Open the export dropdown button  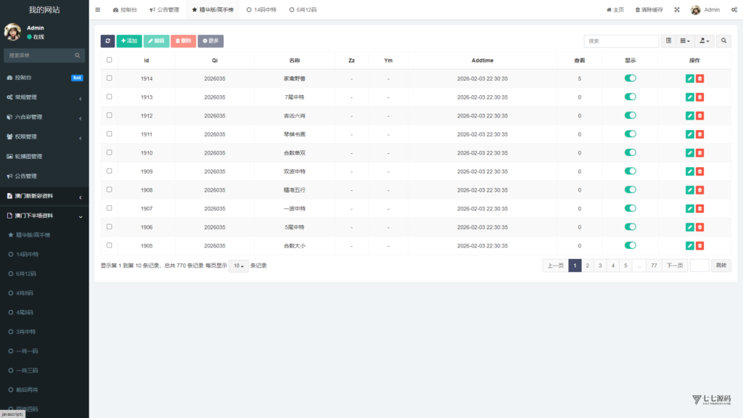click(705, 41)
